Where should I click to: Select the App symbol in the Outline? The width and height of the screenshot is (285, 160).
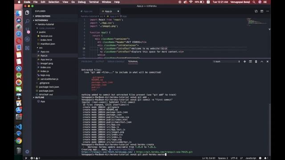tap(43, 101)
